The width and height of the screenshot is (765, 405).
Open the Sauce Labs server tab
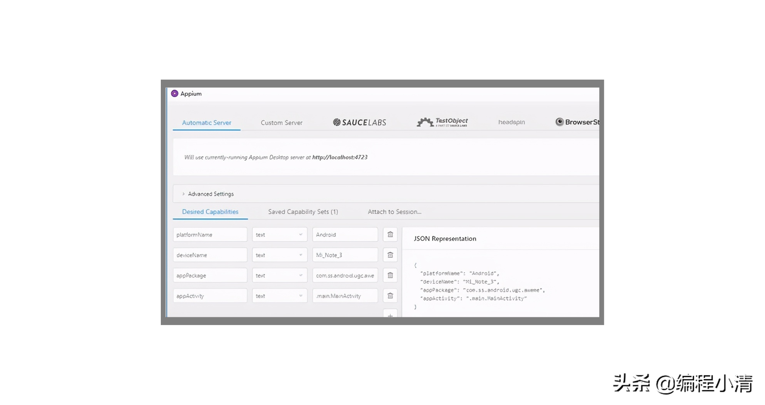point(359,123)
